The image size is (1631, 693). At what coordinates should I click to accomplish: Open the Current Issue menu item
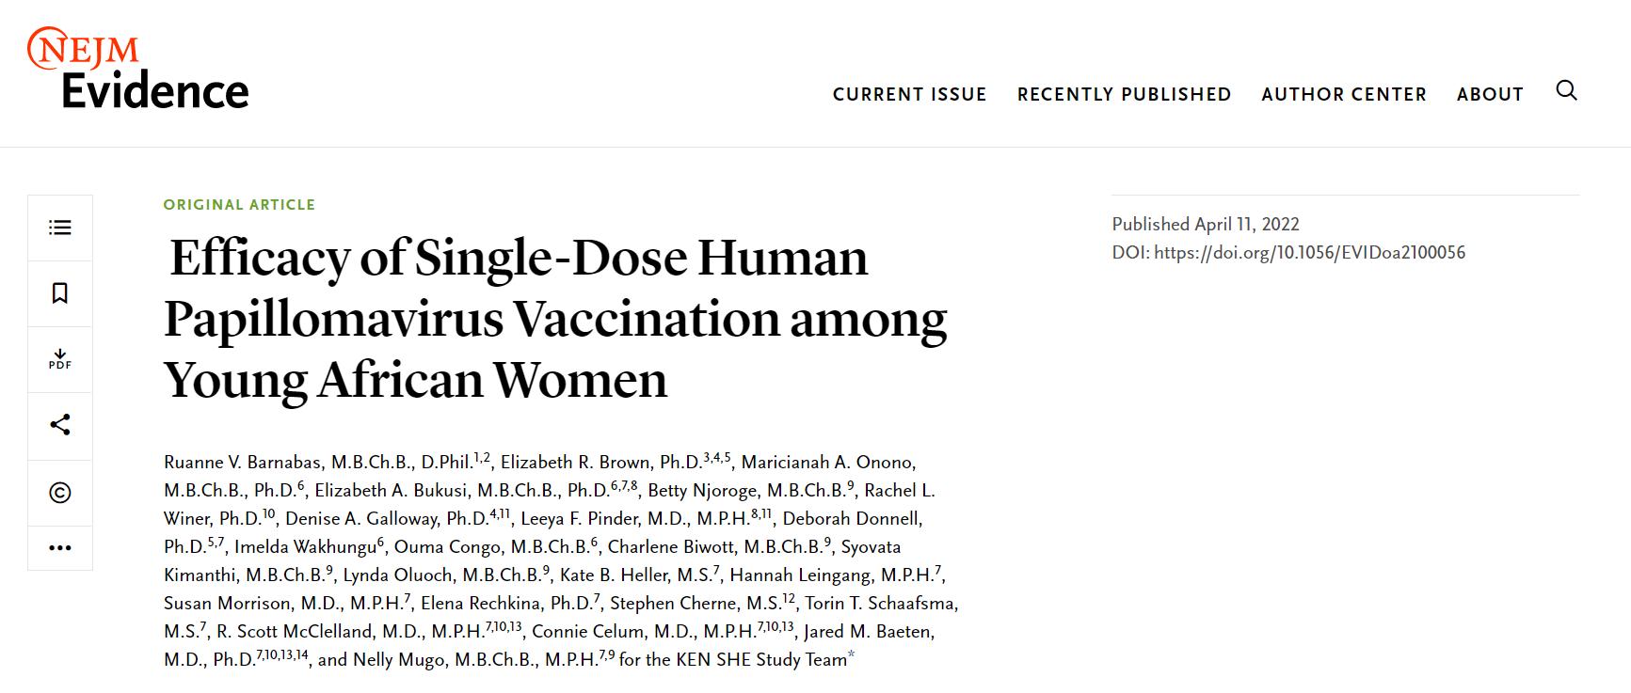click(x=909, y=94)
